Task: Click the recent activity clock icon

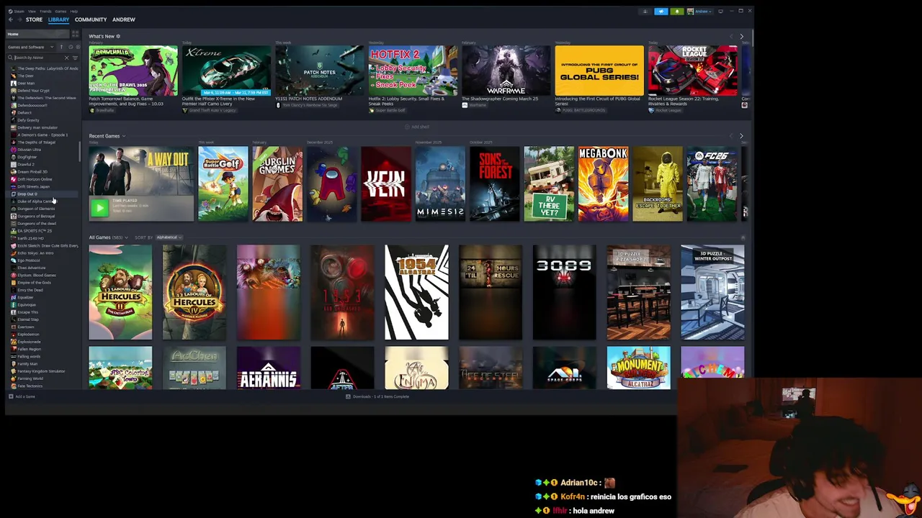Action: [71, 47]
